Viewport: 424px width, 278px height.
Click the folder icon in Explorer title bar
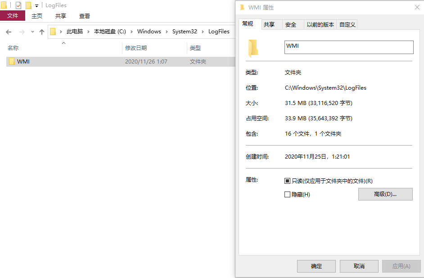[x=4, y=5]
